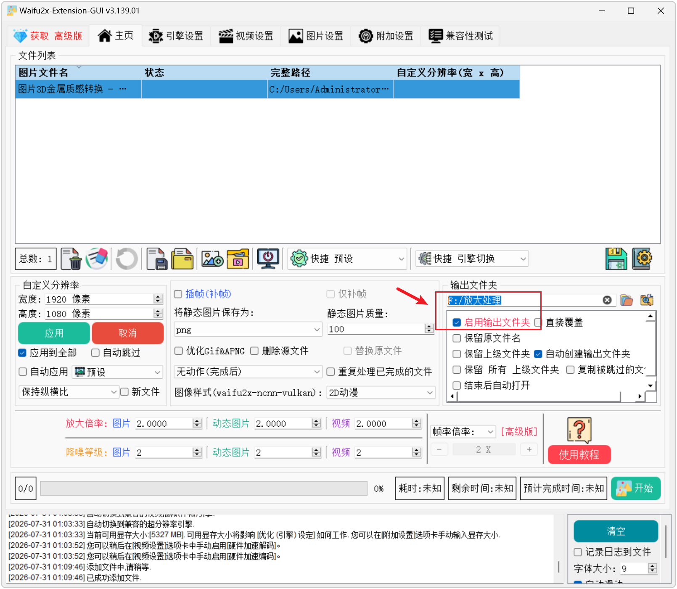Click the green 应用 button
Image resolution: width=677 pixels, height=589 pixels.
[x=54, y=333]
